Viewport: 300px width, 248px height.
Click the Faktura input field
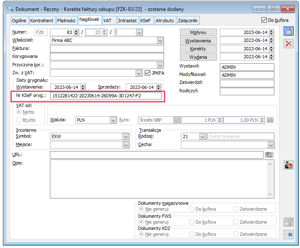coord(107,49)
